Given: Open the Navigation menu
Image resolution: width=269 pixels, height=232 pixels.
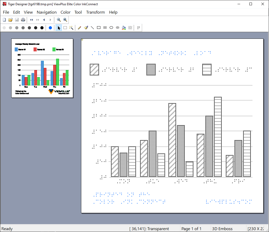Looking at the screenshot, I should pos(47,12).
